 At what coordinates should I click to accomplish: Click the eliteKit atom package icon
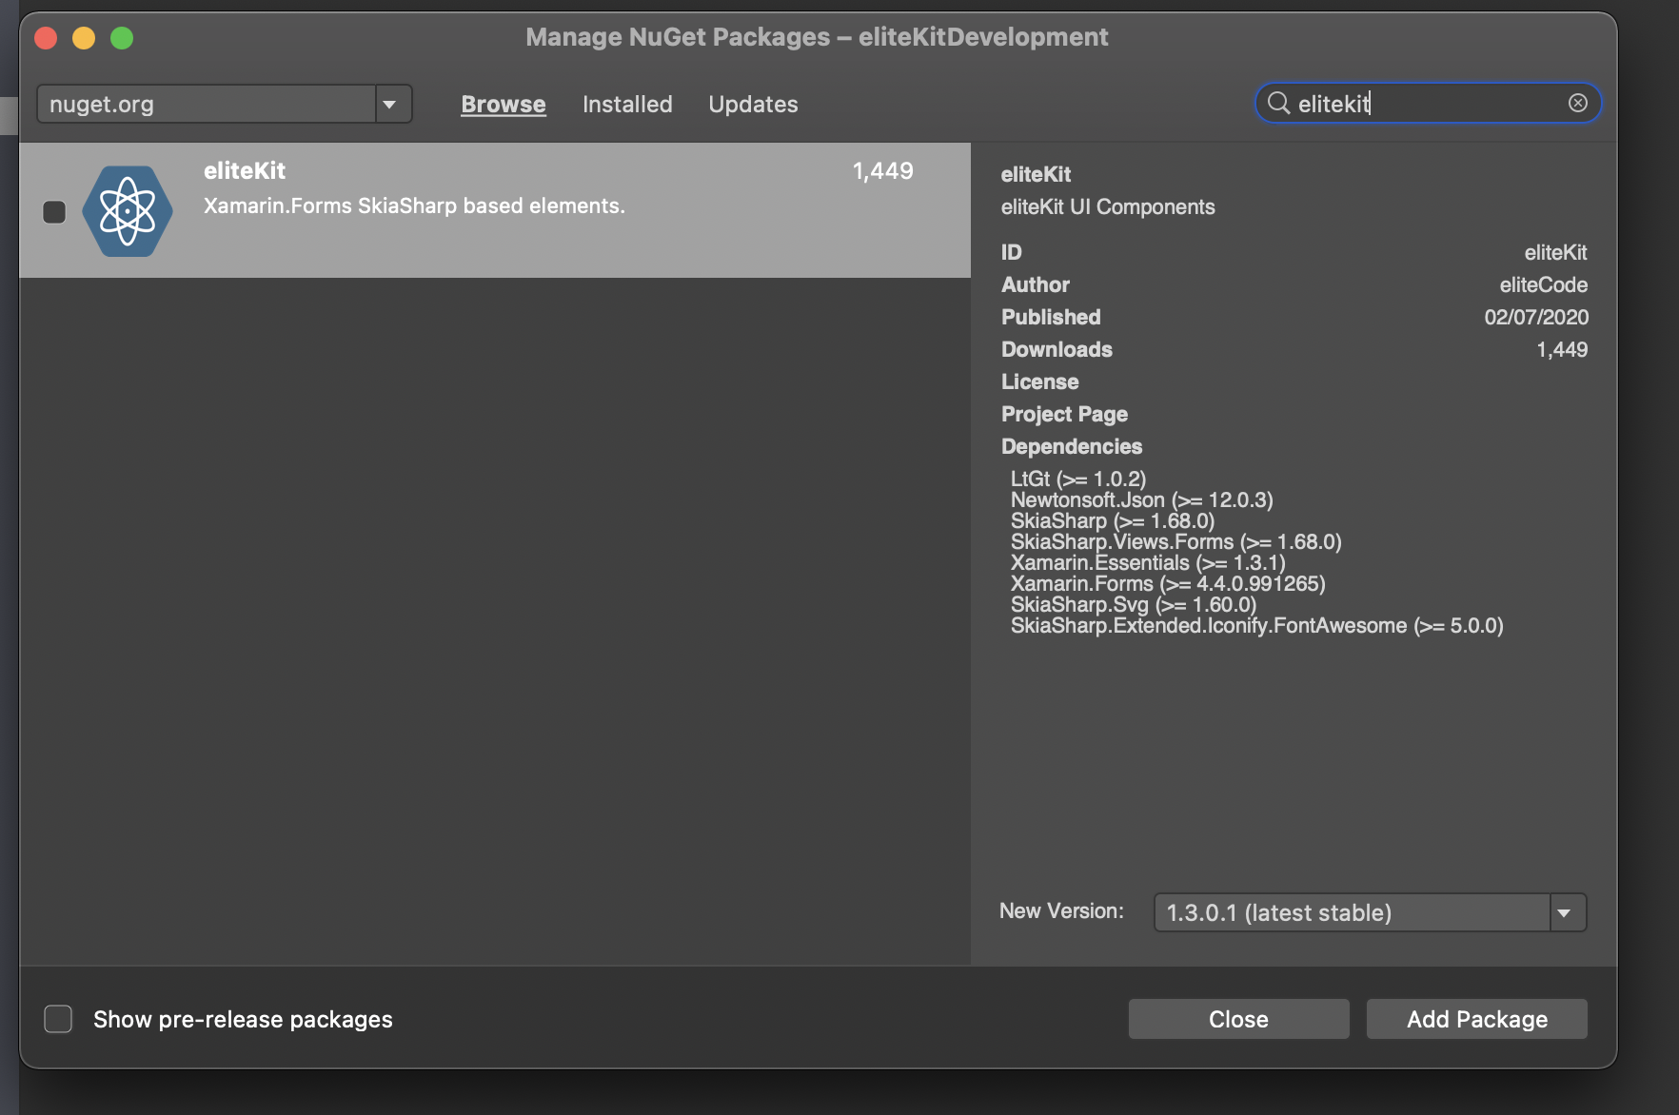click(128, 210)
